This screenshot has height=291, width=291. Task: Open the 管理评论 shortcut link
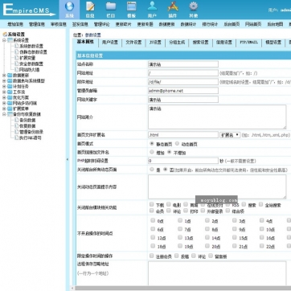tap(101, 24)
